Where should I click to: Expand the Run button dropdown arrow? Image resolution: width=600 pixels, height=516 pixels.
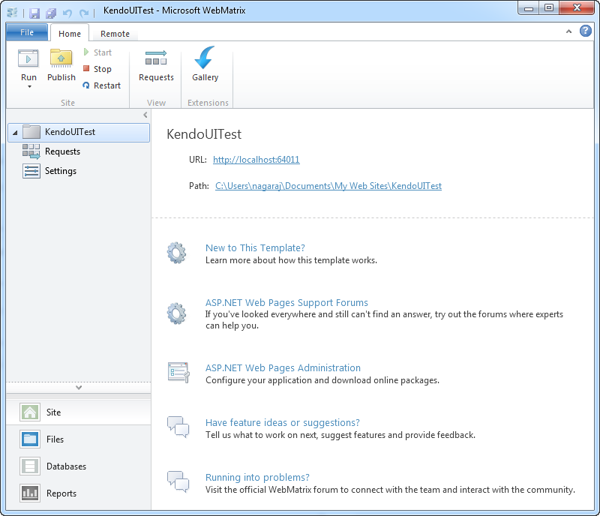(x=29, y=87)
